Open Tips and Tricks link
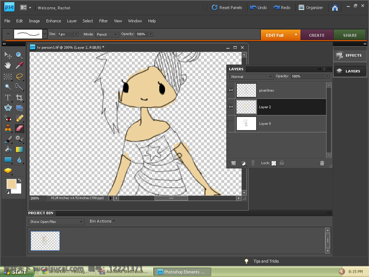The height and width of the screenshot is (277, 369). pyautogui.click(x=266, y=261)
